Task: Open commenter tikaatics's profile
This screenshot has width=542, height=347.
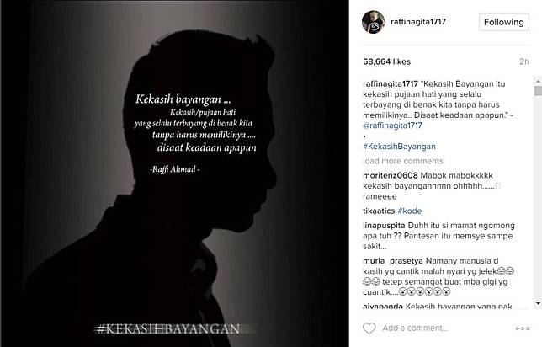Action: pos(379,211)
